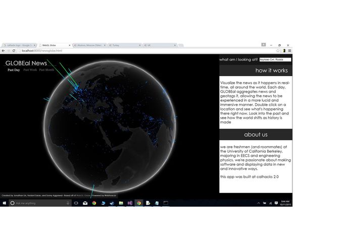Show hidden system tray icons
Screen dimensions: 351x249
(x=259, y=203)
